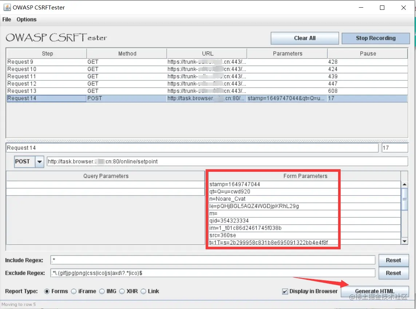Click the URL column header
416x309 pixels.
207,54
